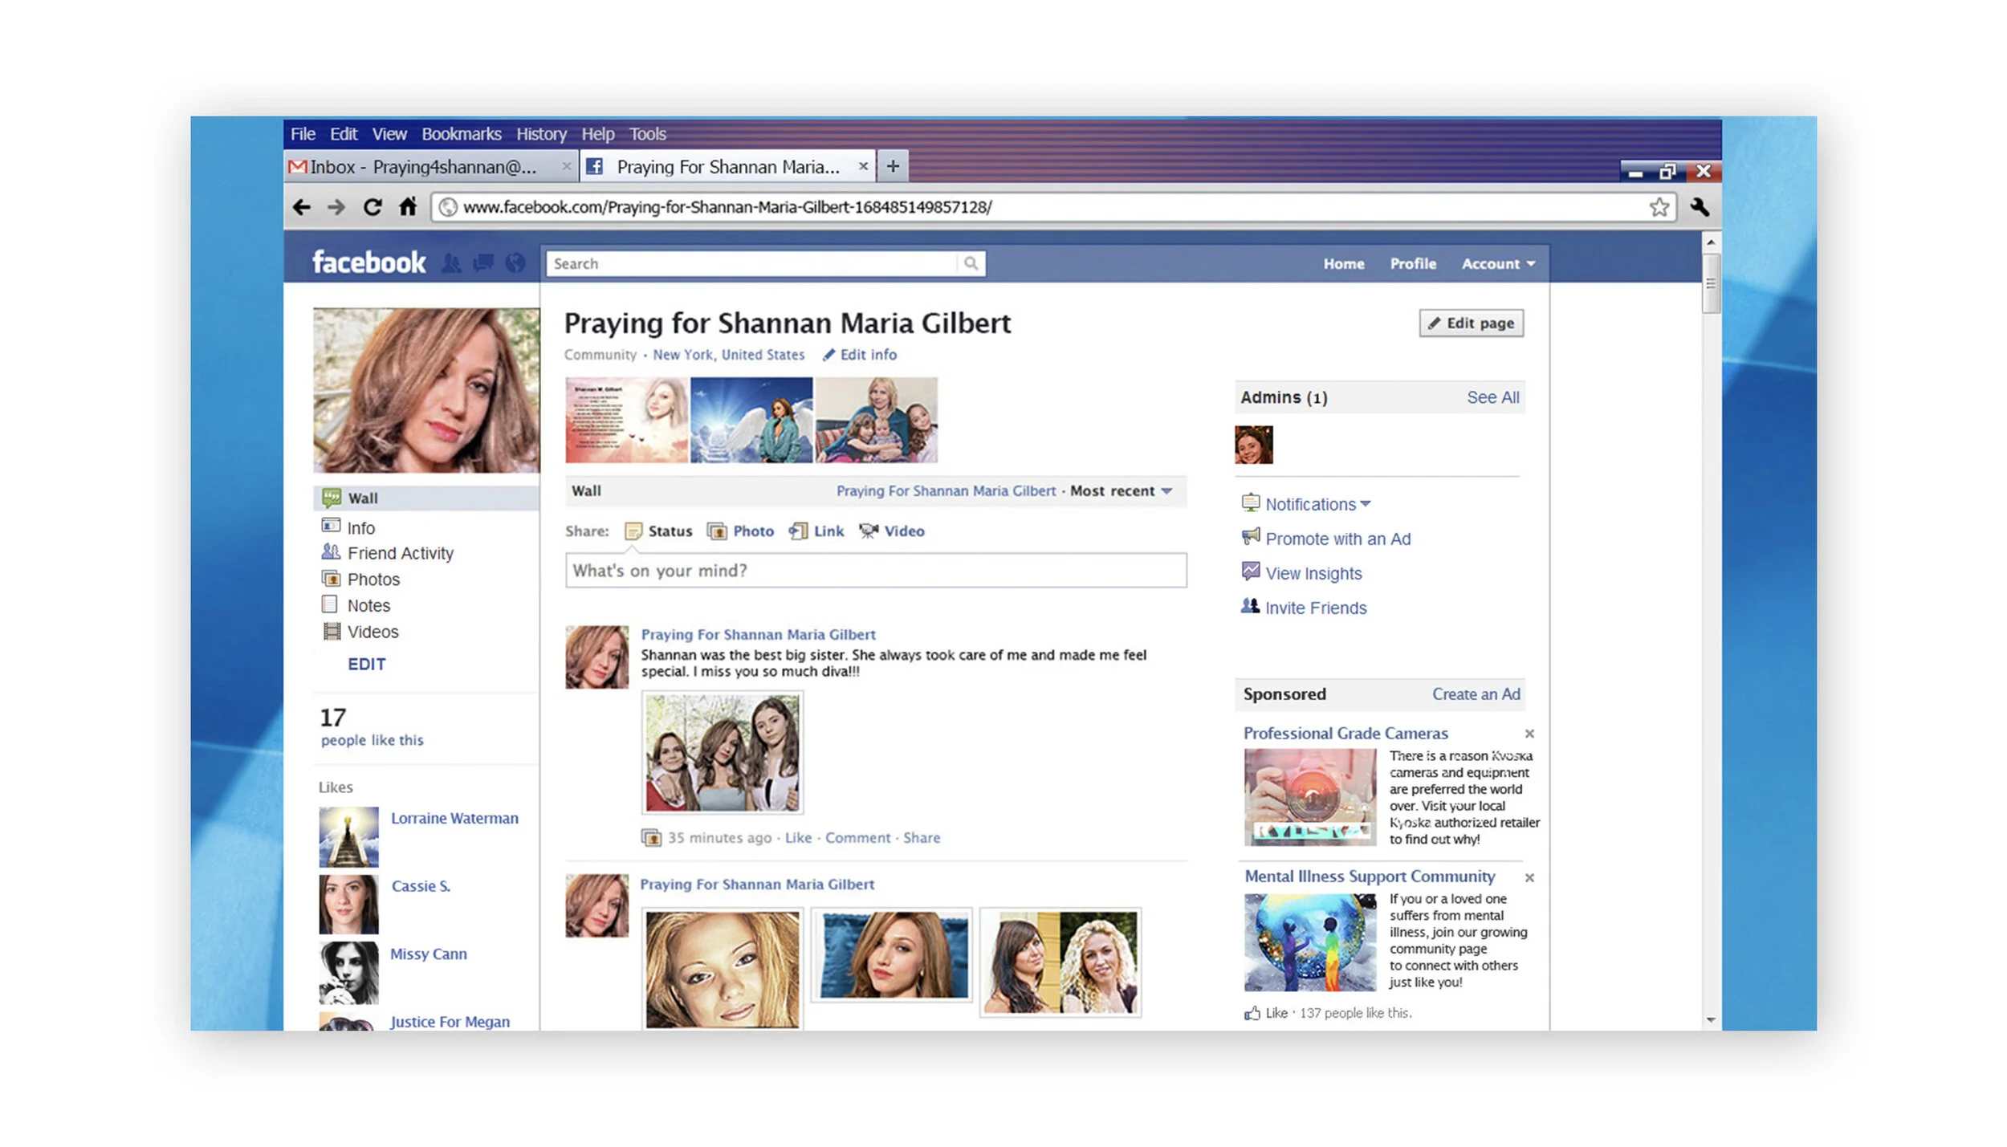Click the Status share icon
The width and height of the screenshot is (2007, 1147).
tap(633, 531)
